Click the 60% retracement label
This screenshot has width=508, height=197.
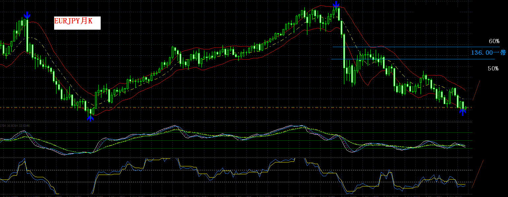click(x=494, y=41)
